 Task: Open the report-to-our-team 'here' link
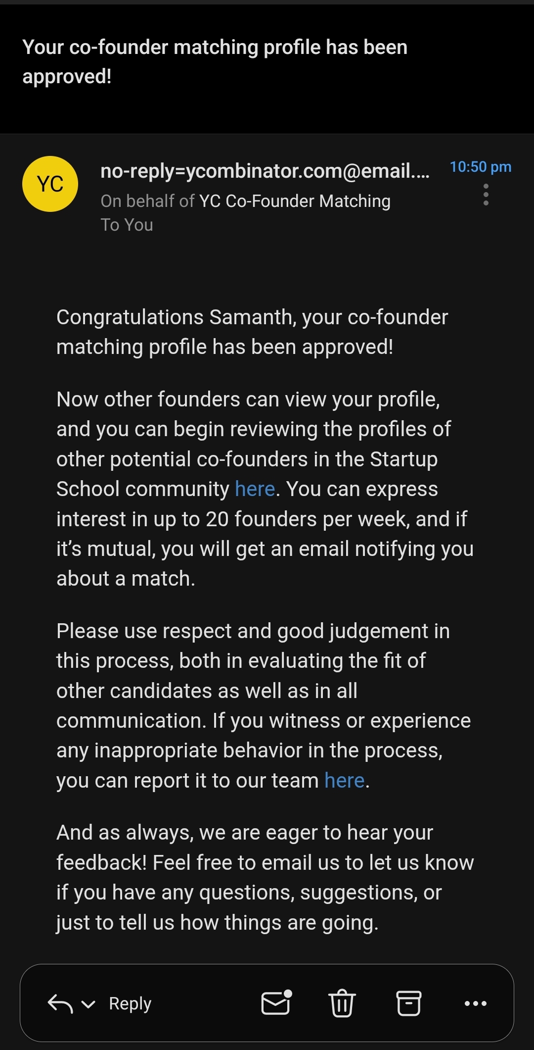point(345,781)
